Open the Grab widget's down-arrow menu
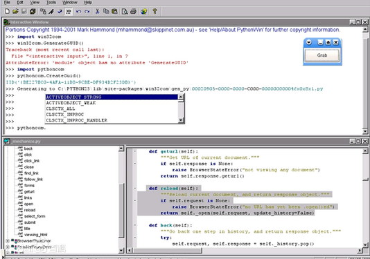The height and width of the screenshot is (259, 370). 309,42
